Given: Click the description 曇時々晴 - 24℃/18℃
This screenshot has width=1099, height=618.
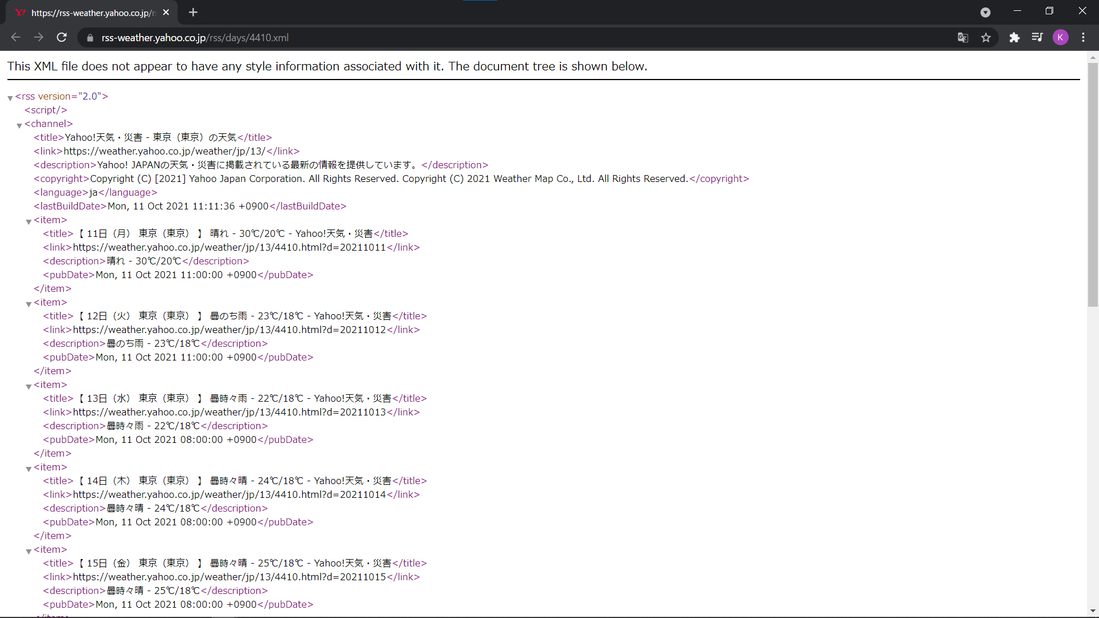Looking at the screenshot, I should coord(153,508).
